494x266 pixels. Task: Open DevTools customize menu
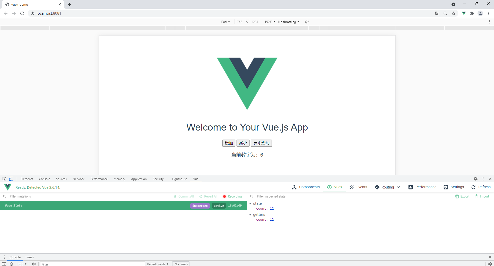point(483,179)
